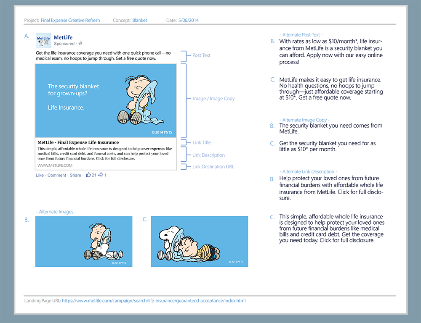This screenshot has height=323, width=421.
Task: Click the concept value 'Blanket'
Action: point(140,20)
